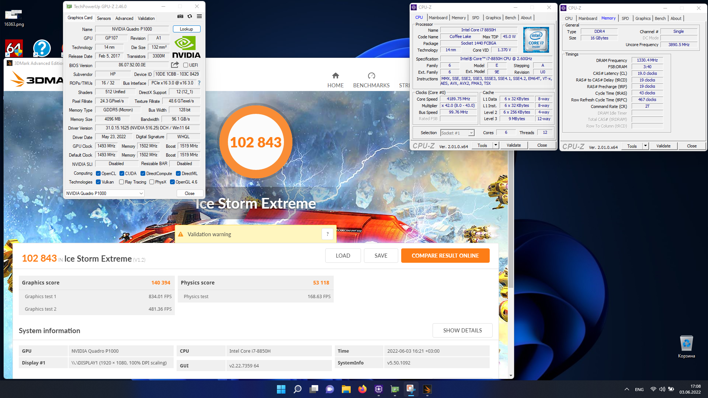Screen dimensions: 708x398
Task: Open blue question mark desktop shortcut
Action: point(42,48)
